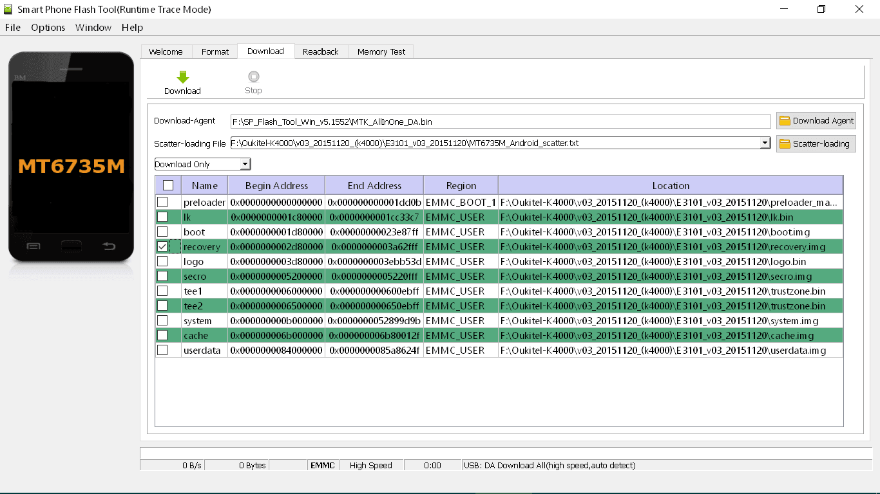Click the Stop icon in the toolbar
The height and width of the screenshot is (494, 880).
point(253,77)
